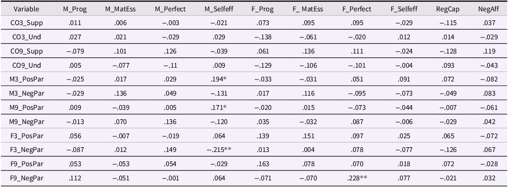Screen dimensions: 508x187
Task: Select the CO9_Und row label
Action: (x=27, y=65)
